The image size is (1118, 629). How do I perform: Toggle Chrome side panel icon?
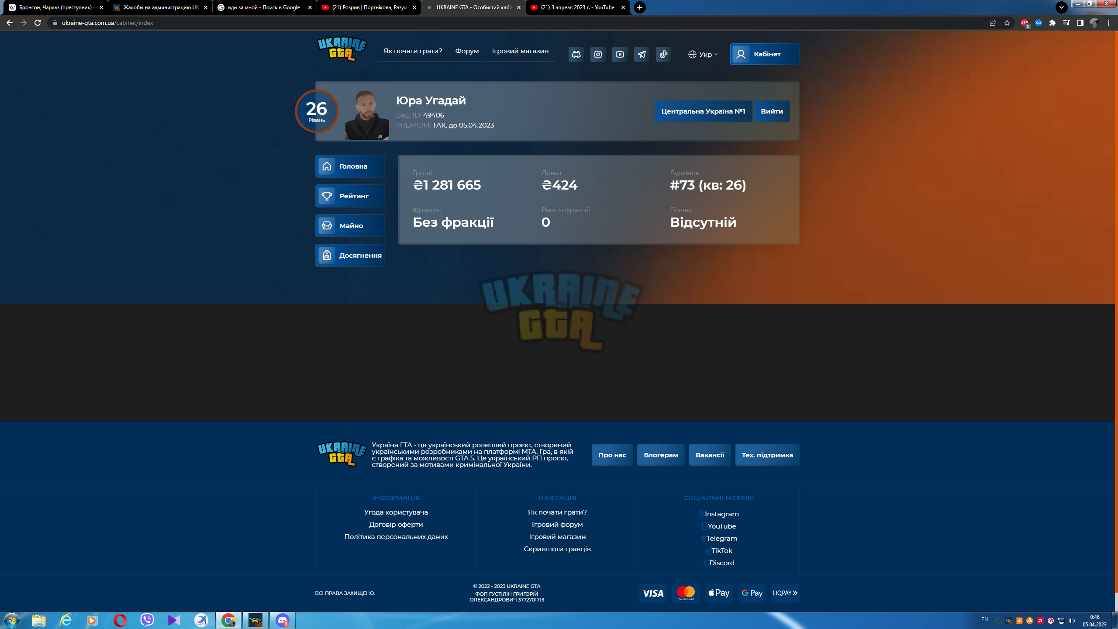[x=1080, y=23]
